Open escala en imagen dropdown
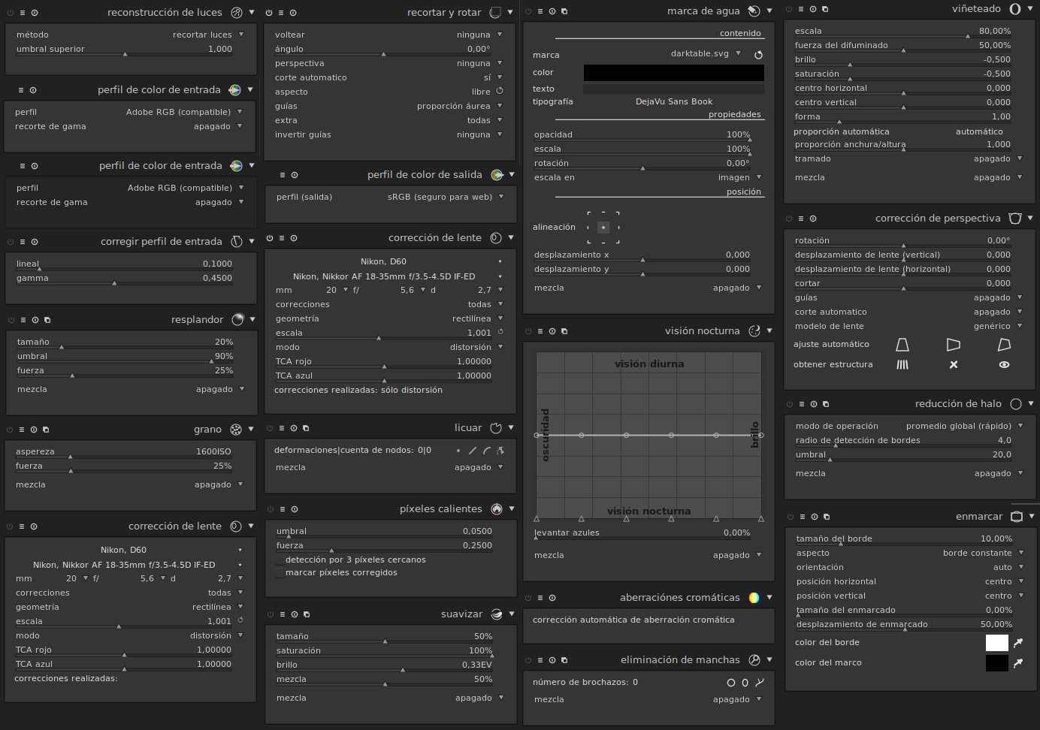Screen dimensions: 1040x730 click(x=648, y=178)
